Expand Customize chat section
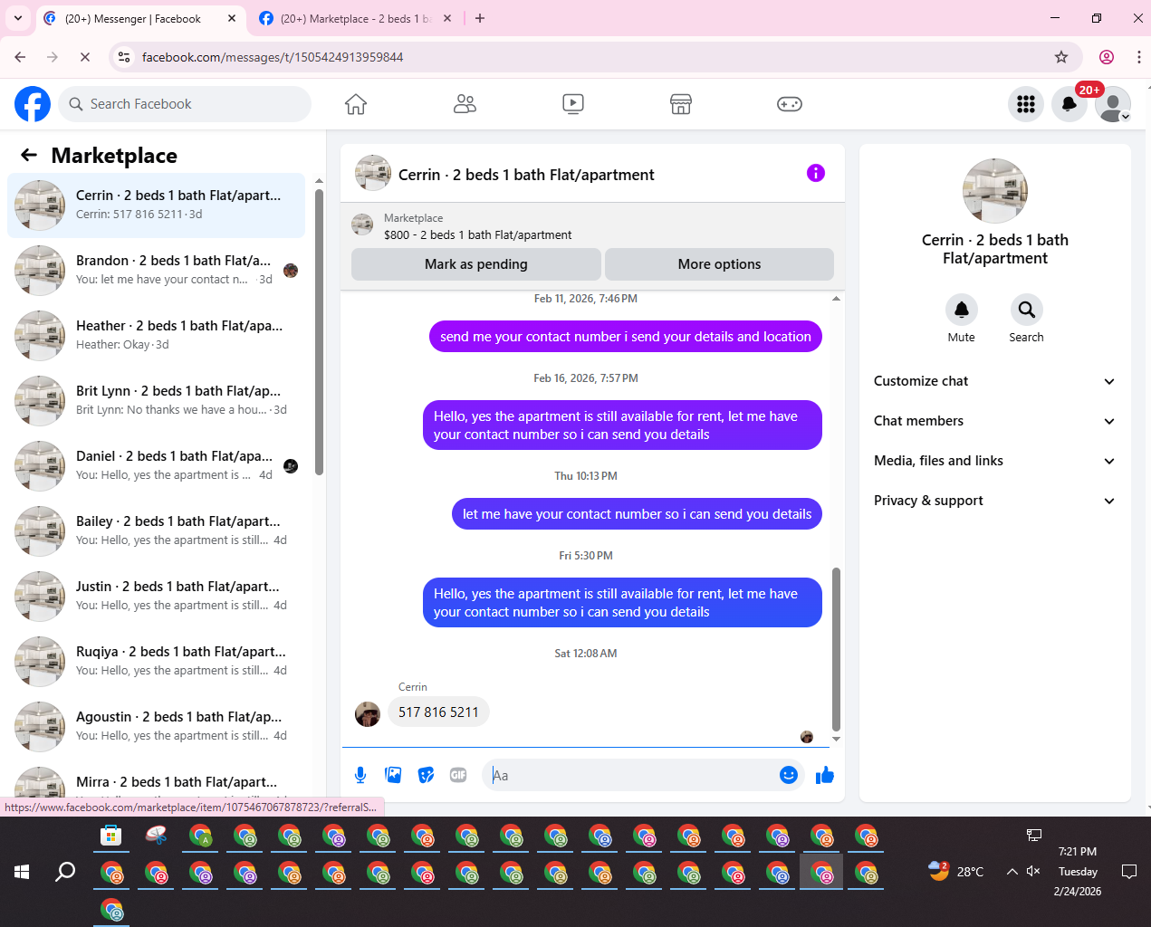1151x927 pixels. 994,381
